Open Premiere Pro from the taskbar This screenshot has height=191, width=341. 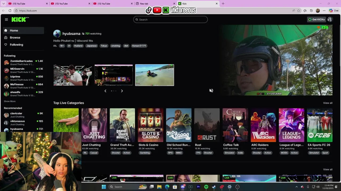click(x=198, y=187)
